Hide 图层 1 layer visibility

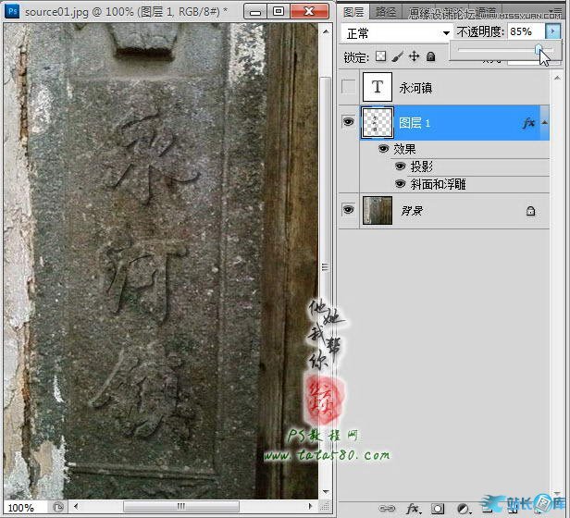pyautogui.click(x=348, y=122)
